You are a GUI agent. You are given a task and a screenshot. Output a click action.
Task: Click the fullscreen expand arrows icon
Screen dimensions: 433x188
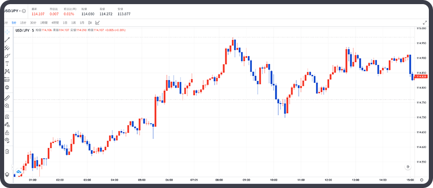click(425, 23)
